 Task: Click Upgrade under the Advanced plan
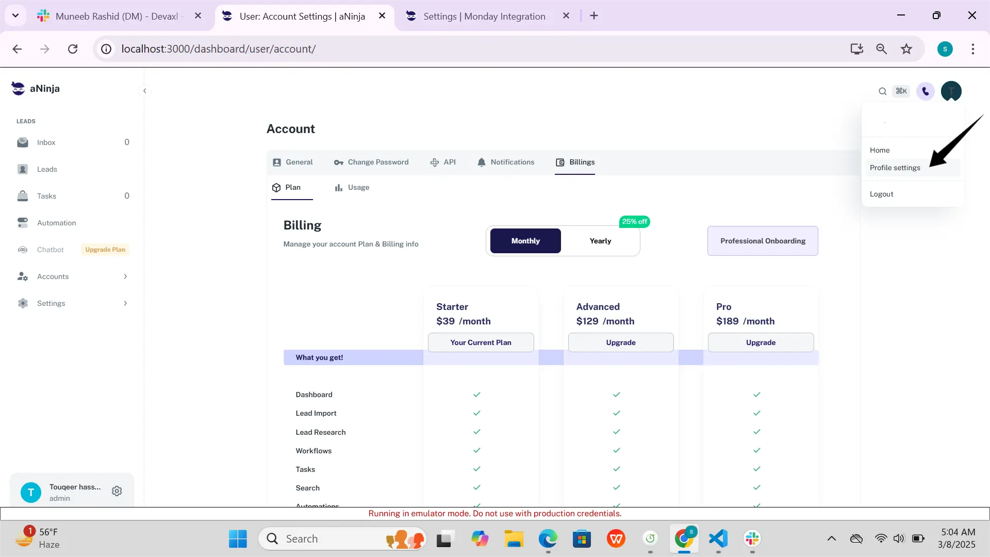coord(620,342)
